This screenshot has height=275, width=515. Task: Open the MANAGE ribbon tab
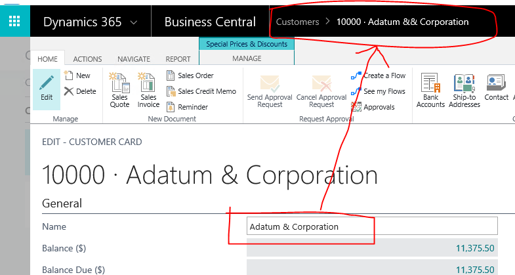click(247, 58)
